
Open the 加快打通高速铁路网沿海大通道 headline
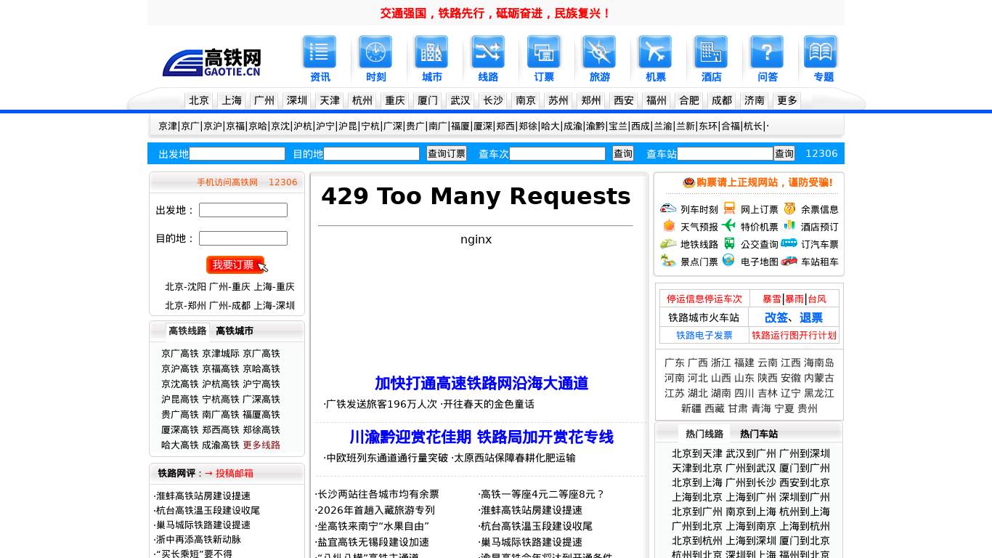[481, 384]
